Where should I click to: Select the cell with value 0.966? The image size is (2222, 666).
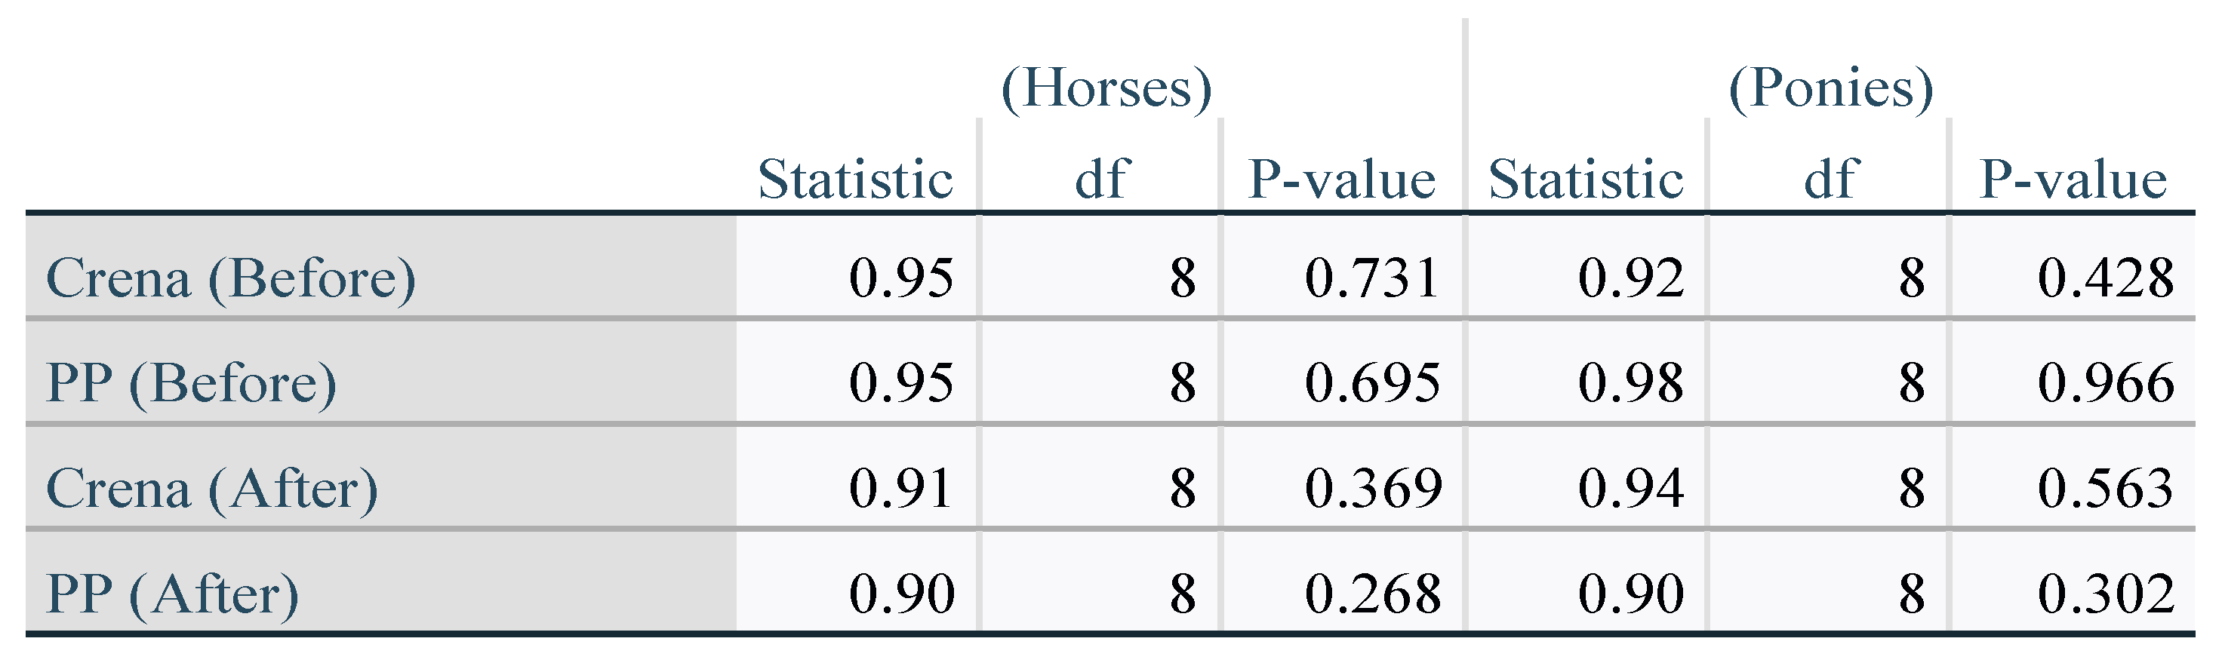2105,383
